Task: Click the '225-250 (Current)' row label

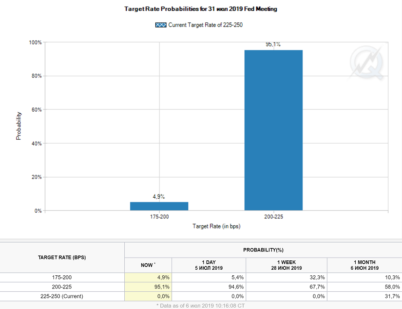Action: [x=62, y=296]
